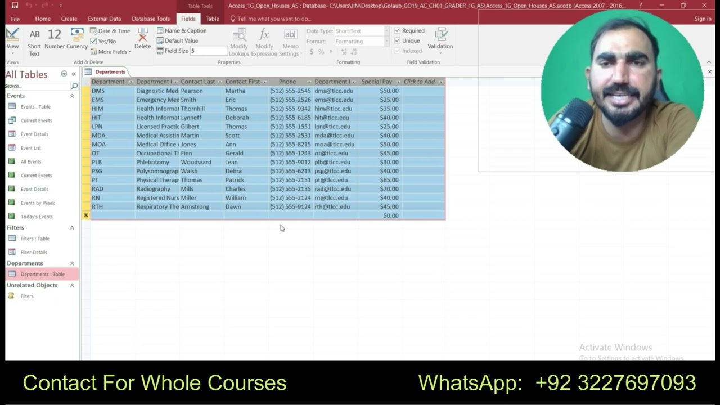Switch to the Table ribbon tab
Viewport: 720px width, 405px height.
213,19
